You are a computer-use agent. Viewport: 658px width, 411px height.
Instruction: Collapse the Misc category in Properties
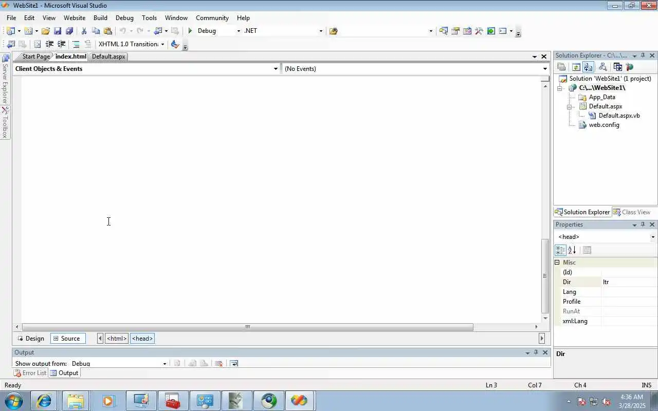(557, 263)
